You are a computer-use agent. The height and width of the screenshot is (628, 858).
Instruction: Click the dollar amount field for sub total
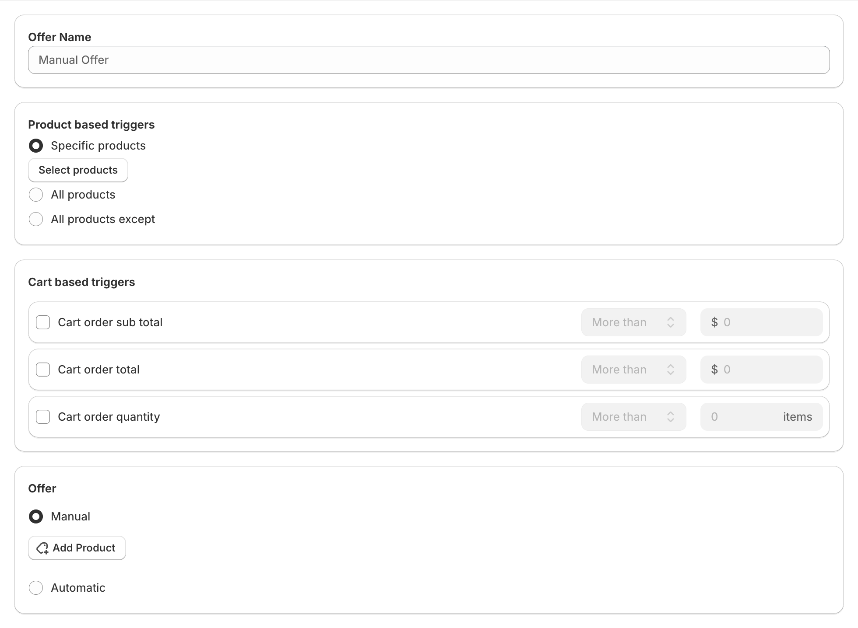coord(761,322)
